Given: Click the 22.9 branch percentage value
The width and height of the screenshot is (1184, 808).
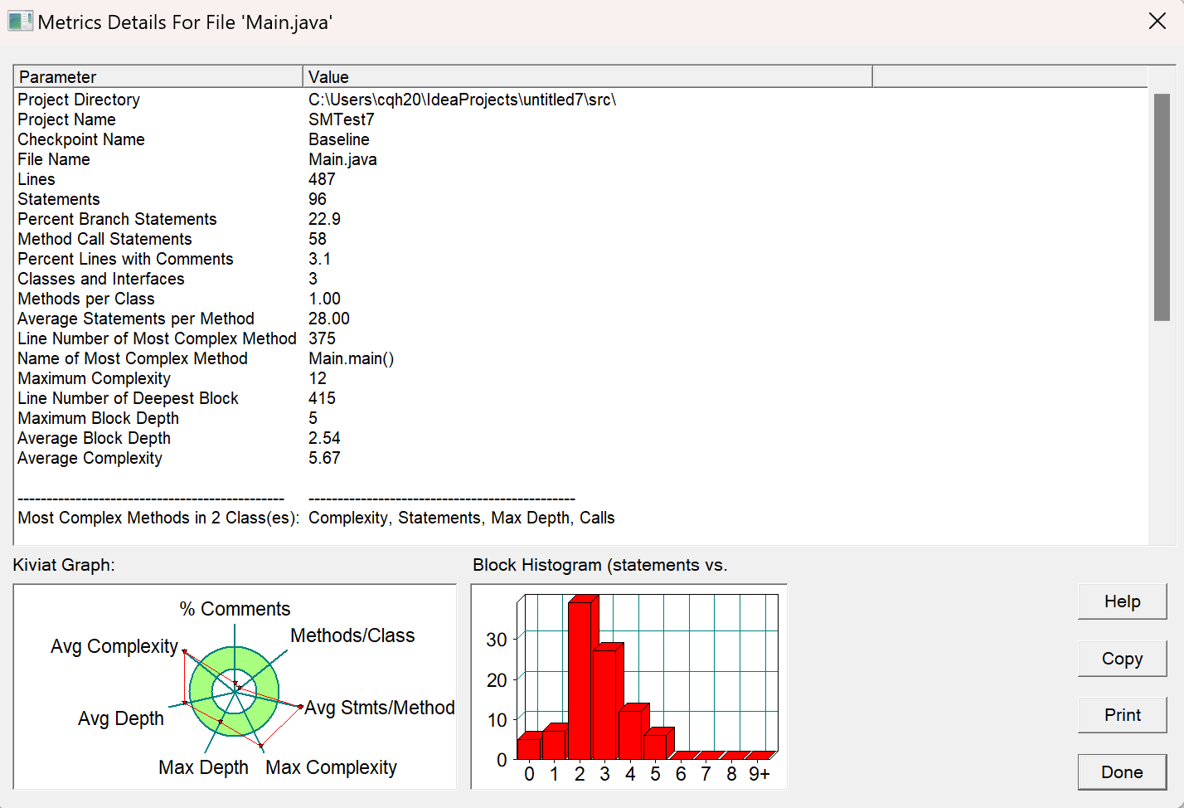Looking at the screenshot, I should [324, 219].
